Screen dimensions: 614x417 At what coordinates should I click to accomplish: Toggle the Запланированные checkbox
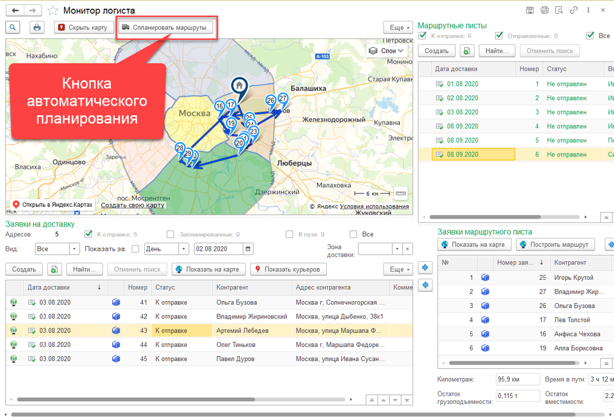coord(171,235)
